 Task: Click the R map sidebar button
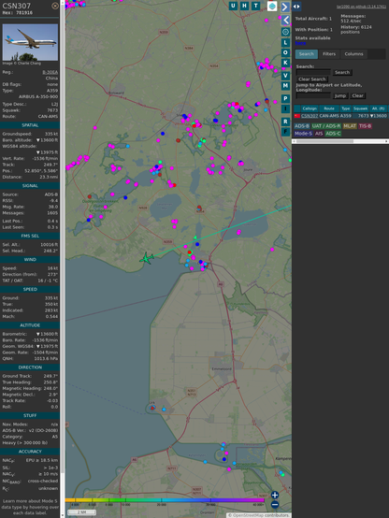click(285, 122)
